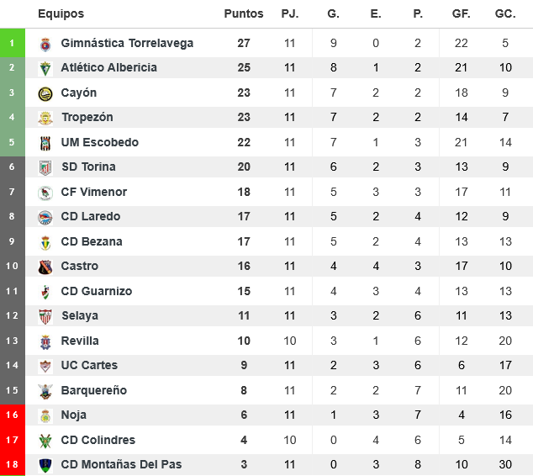
Task: Click the Tropezón team badge
Action: point(45,118)
